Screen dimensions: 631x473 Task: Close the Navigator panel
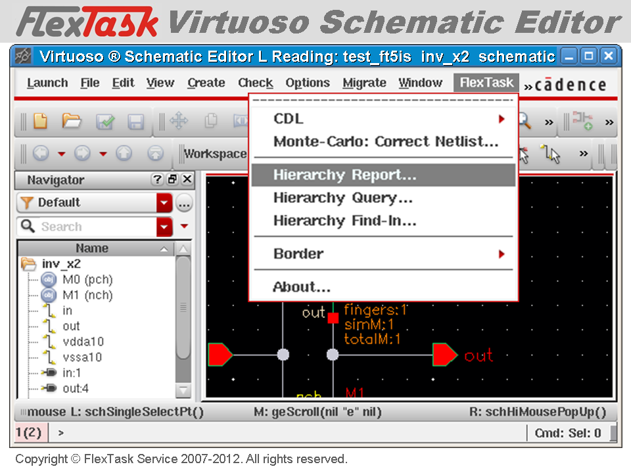[x=187, y=179]
